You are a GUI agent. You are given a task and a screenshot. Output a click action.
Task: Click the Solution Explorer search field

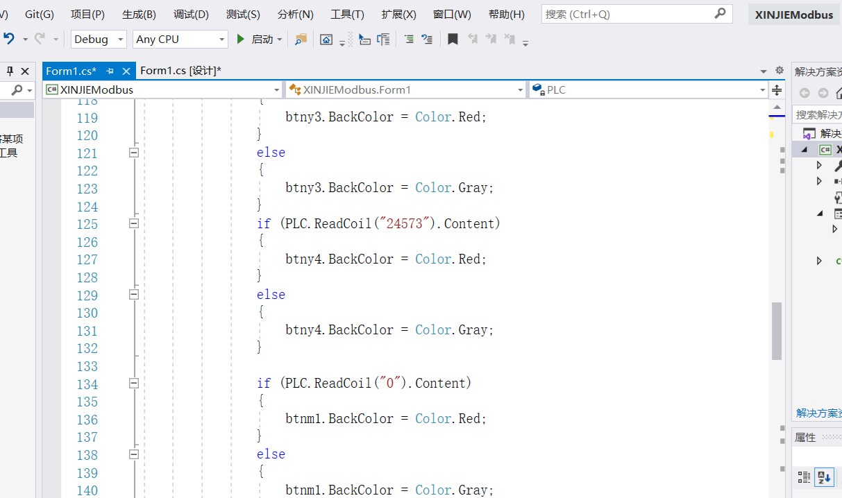pos(818,114)
